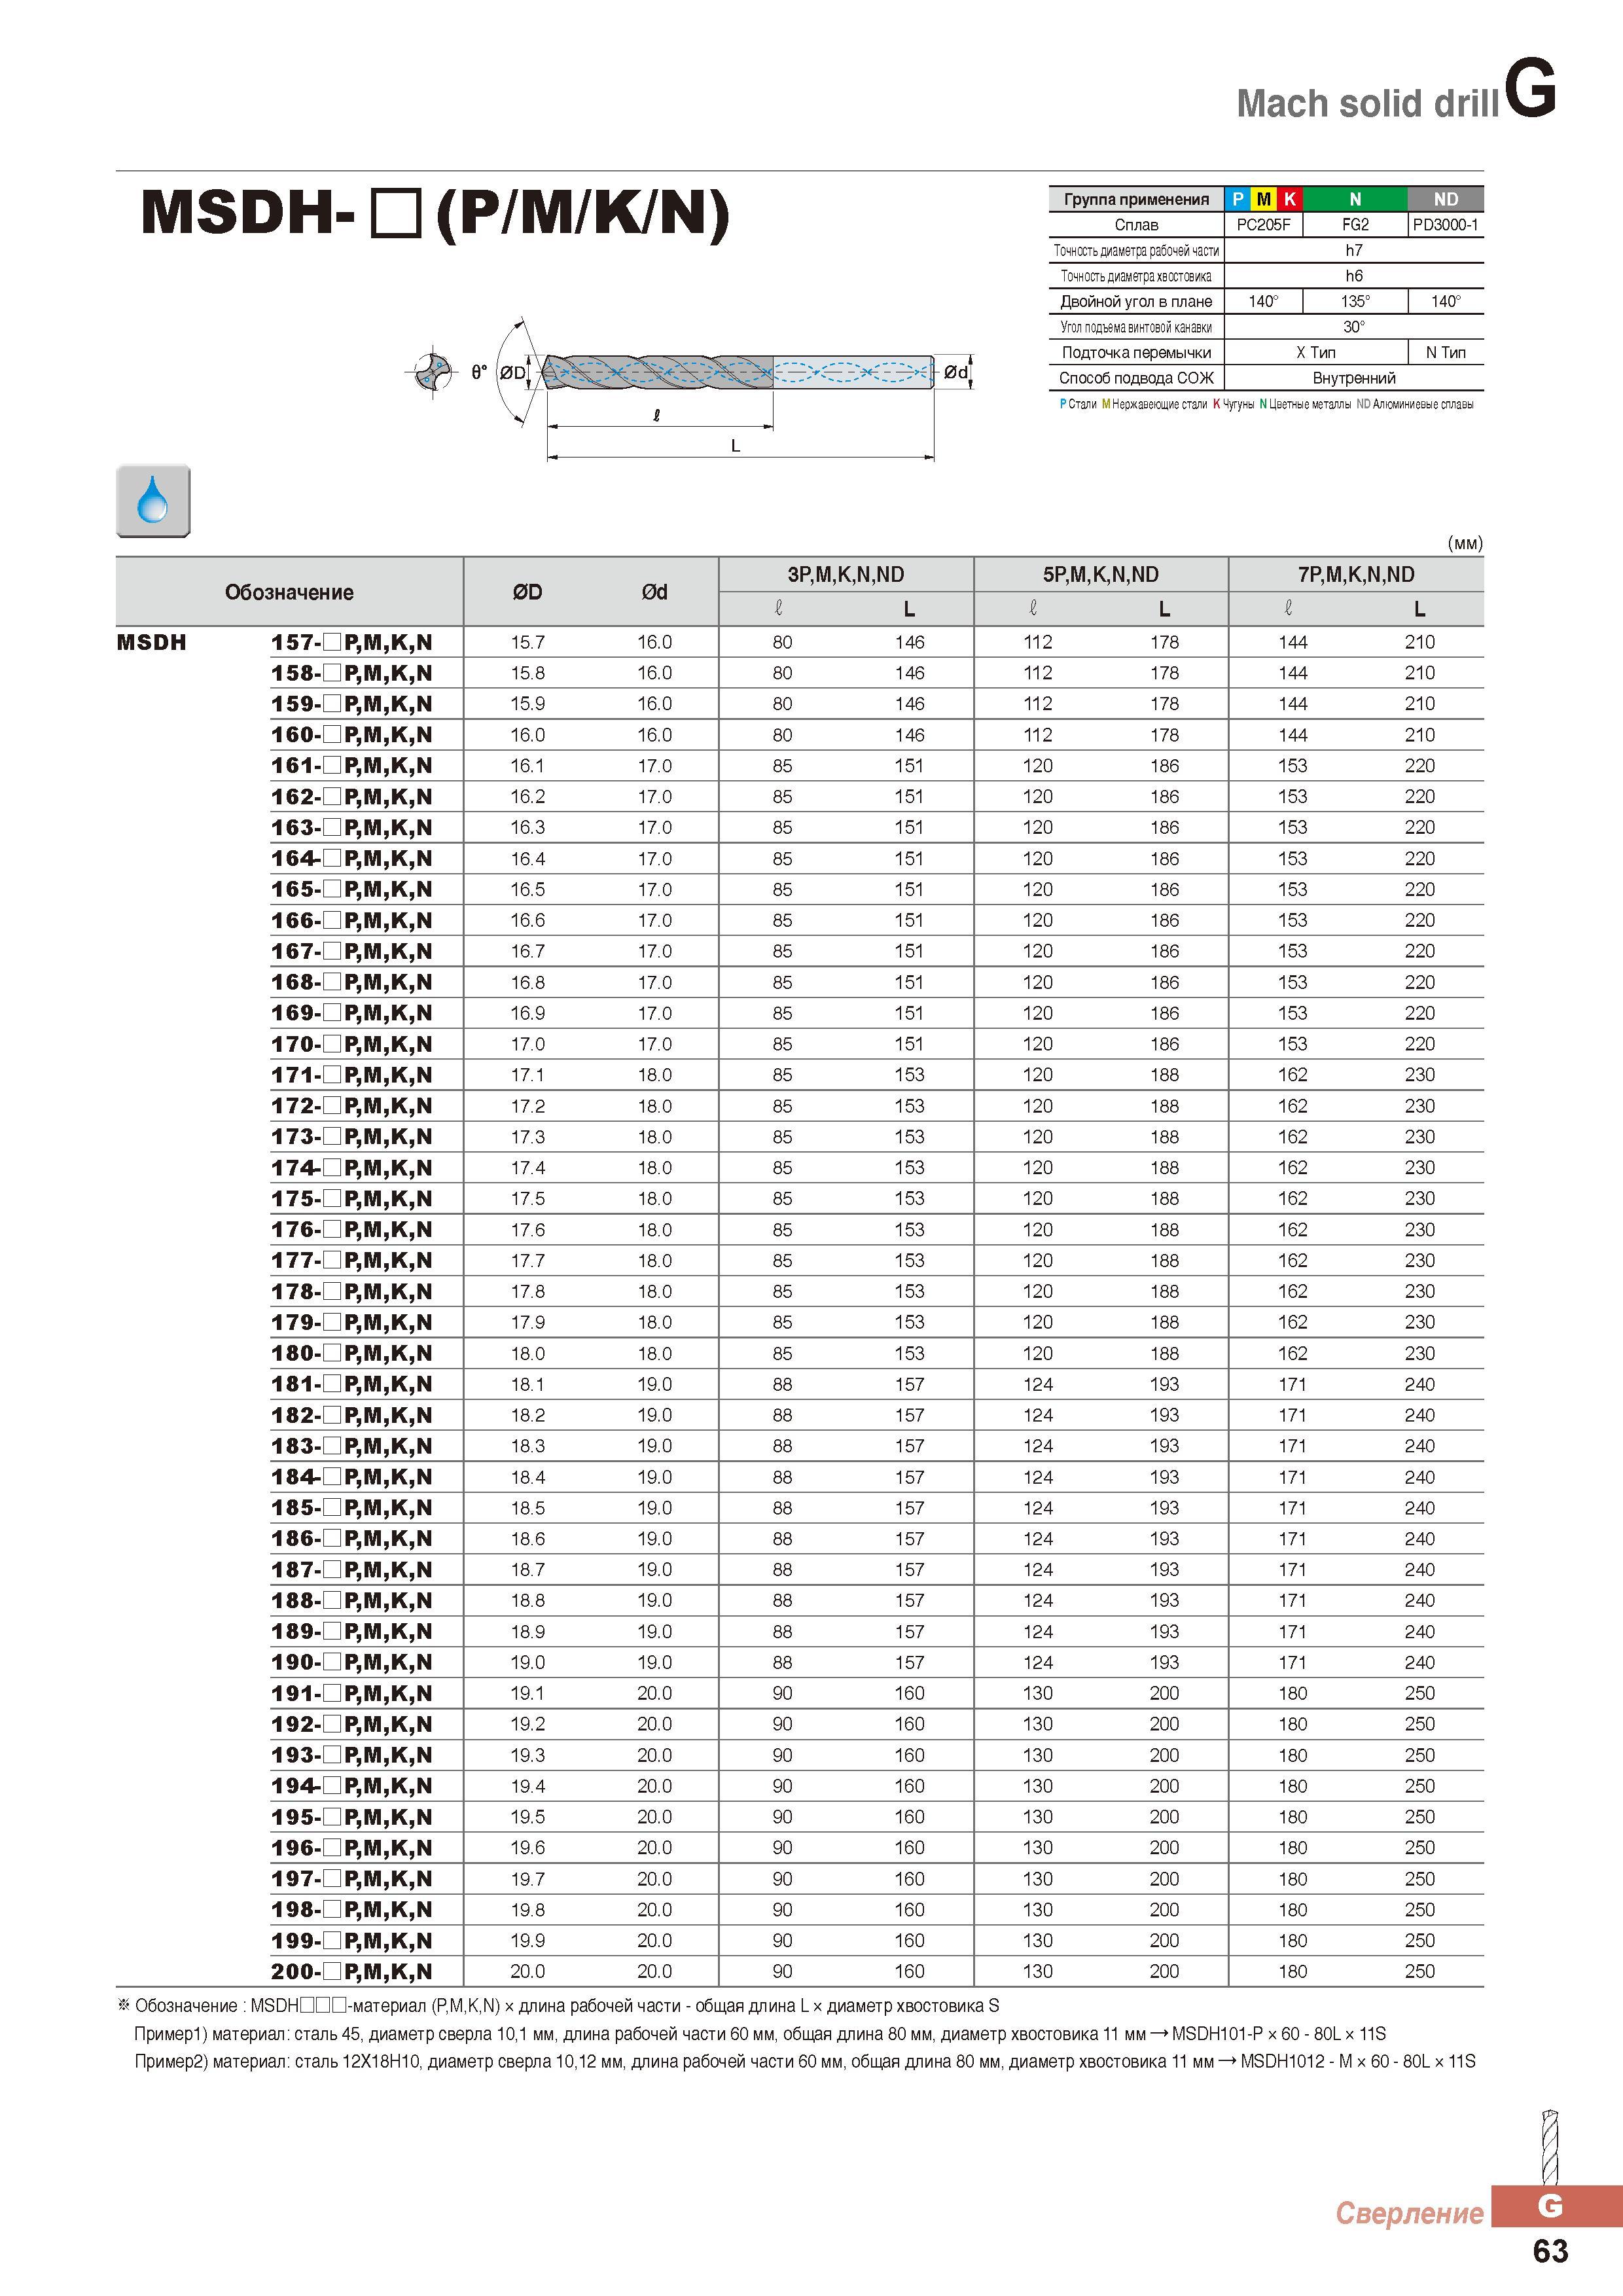Click the "5P,M,K,N,ND" column group header

tap(1101, 574)
